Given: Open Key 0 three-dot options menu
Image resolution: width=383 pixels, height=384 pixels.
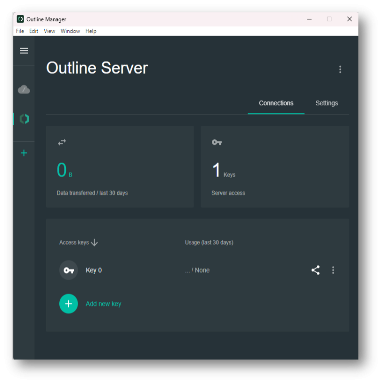Looking at the screenshot, I should [x=333, y=270].
